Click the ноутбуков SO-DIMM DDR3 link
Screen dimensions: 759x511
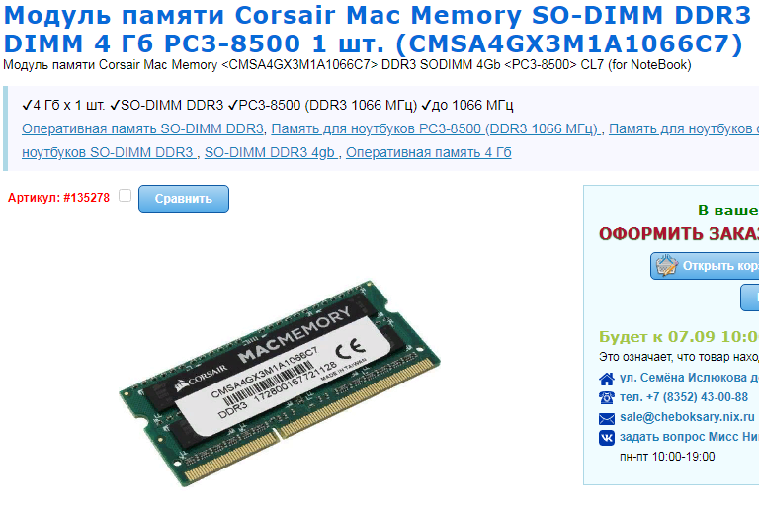coord(109,152)
